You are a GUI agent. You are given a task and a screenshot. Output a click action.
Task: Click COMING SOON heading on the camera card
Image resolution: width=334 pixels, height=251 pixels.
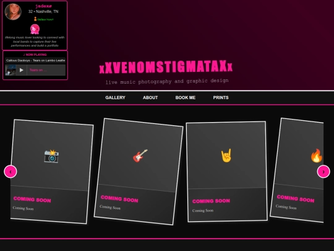pyautogui.click(x=32, y=200)
